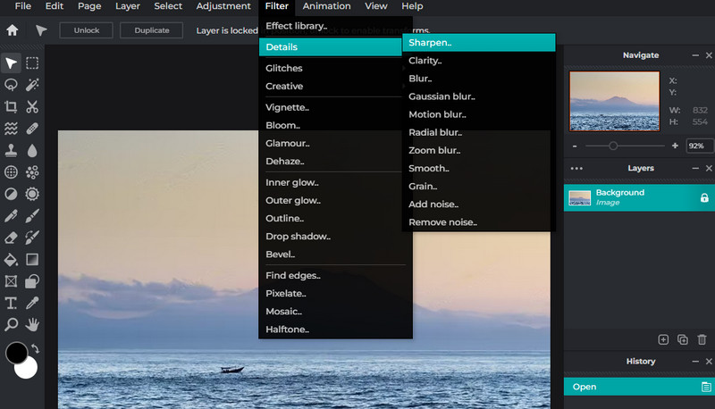This screenshot has width=715, height=409.
Task: Collapse the Navigate panel
Action: [696, 55]
